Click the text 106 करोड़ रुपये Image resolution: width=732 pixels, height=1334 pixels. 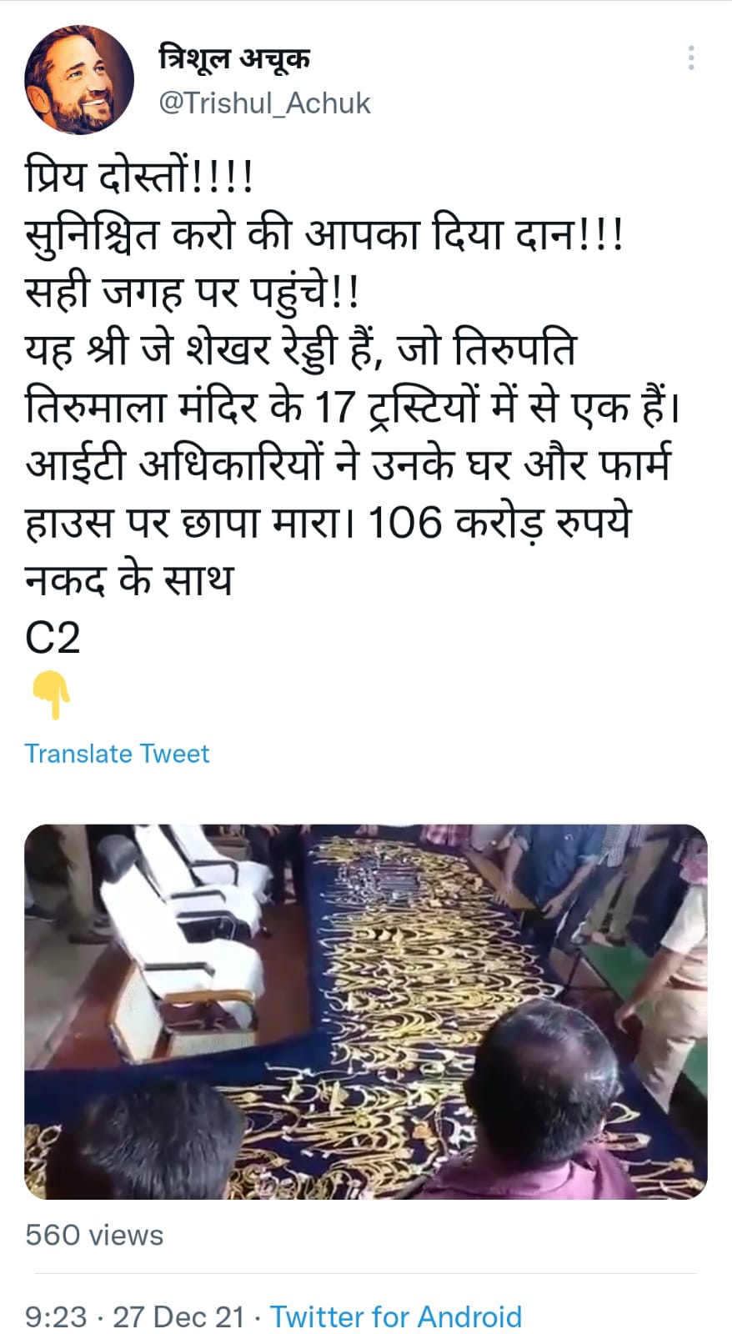coord(499,523)
